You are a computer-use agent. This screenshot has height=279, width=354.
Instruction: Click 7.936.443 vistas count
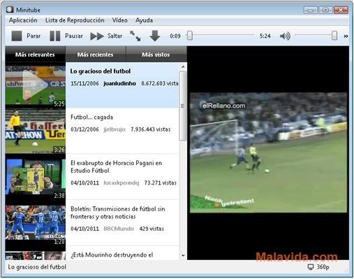point(151,129)
